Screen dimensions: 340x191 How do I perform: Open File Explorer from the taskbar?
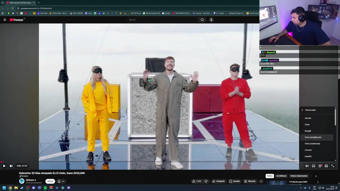click(16, 188)
